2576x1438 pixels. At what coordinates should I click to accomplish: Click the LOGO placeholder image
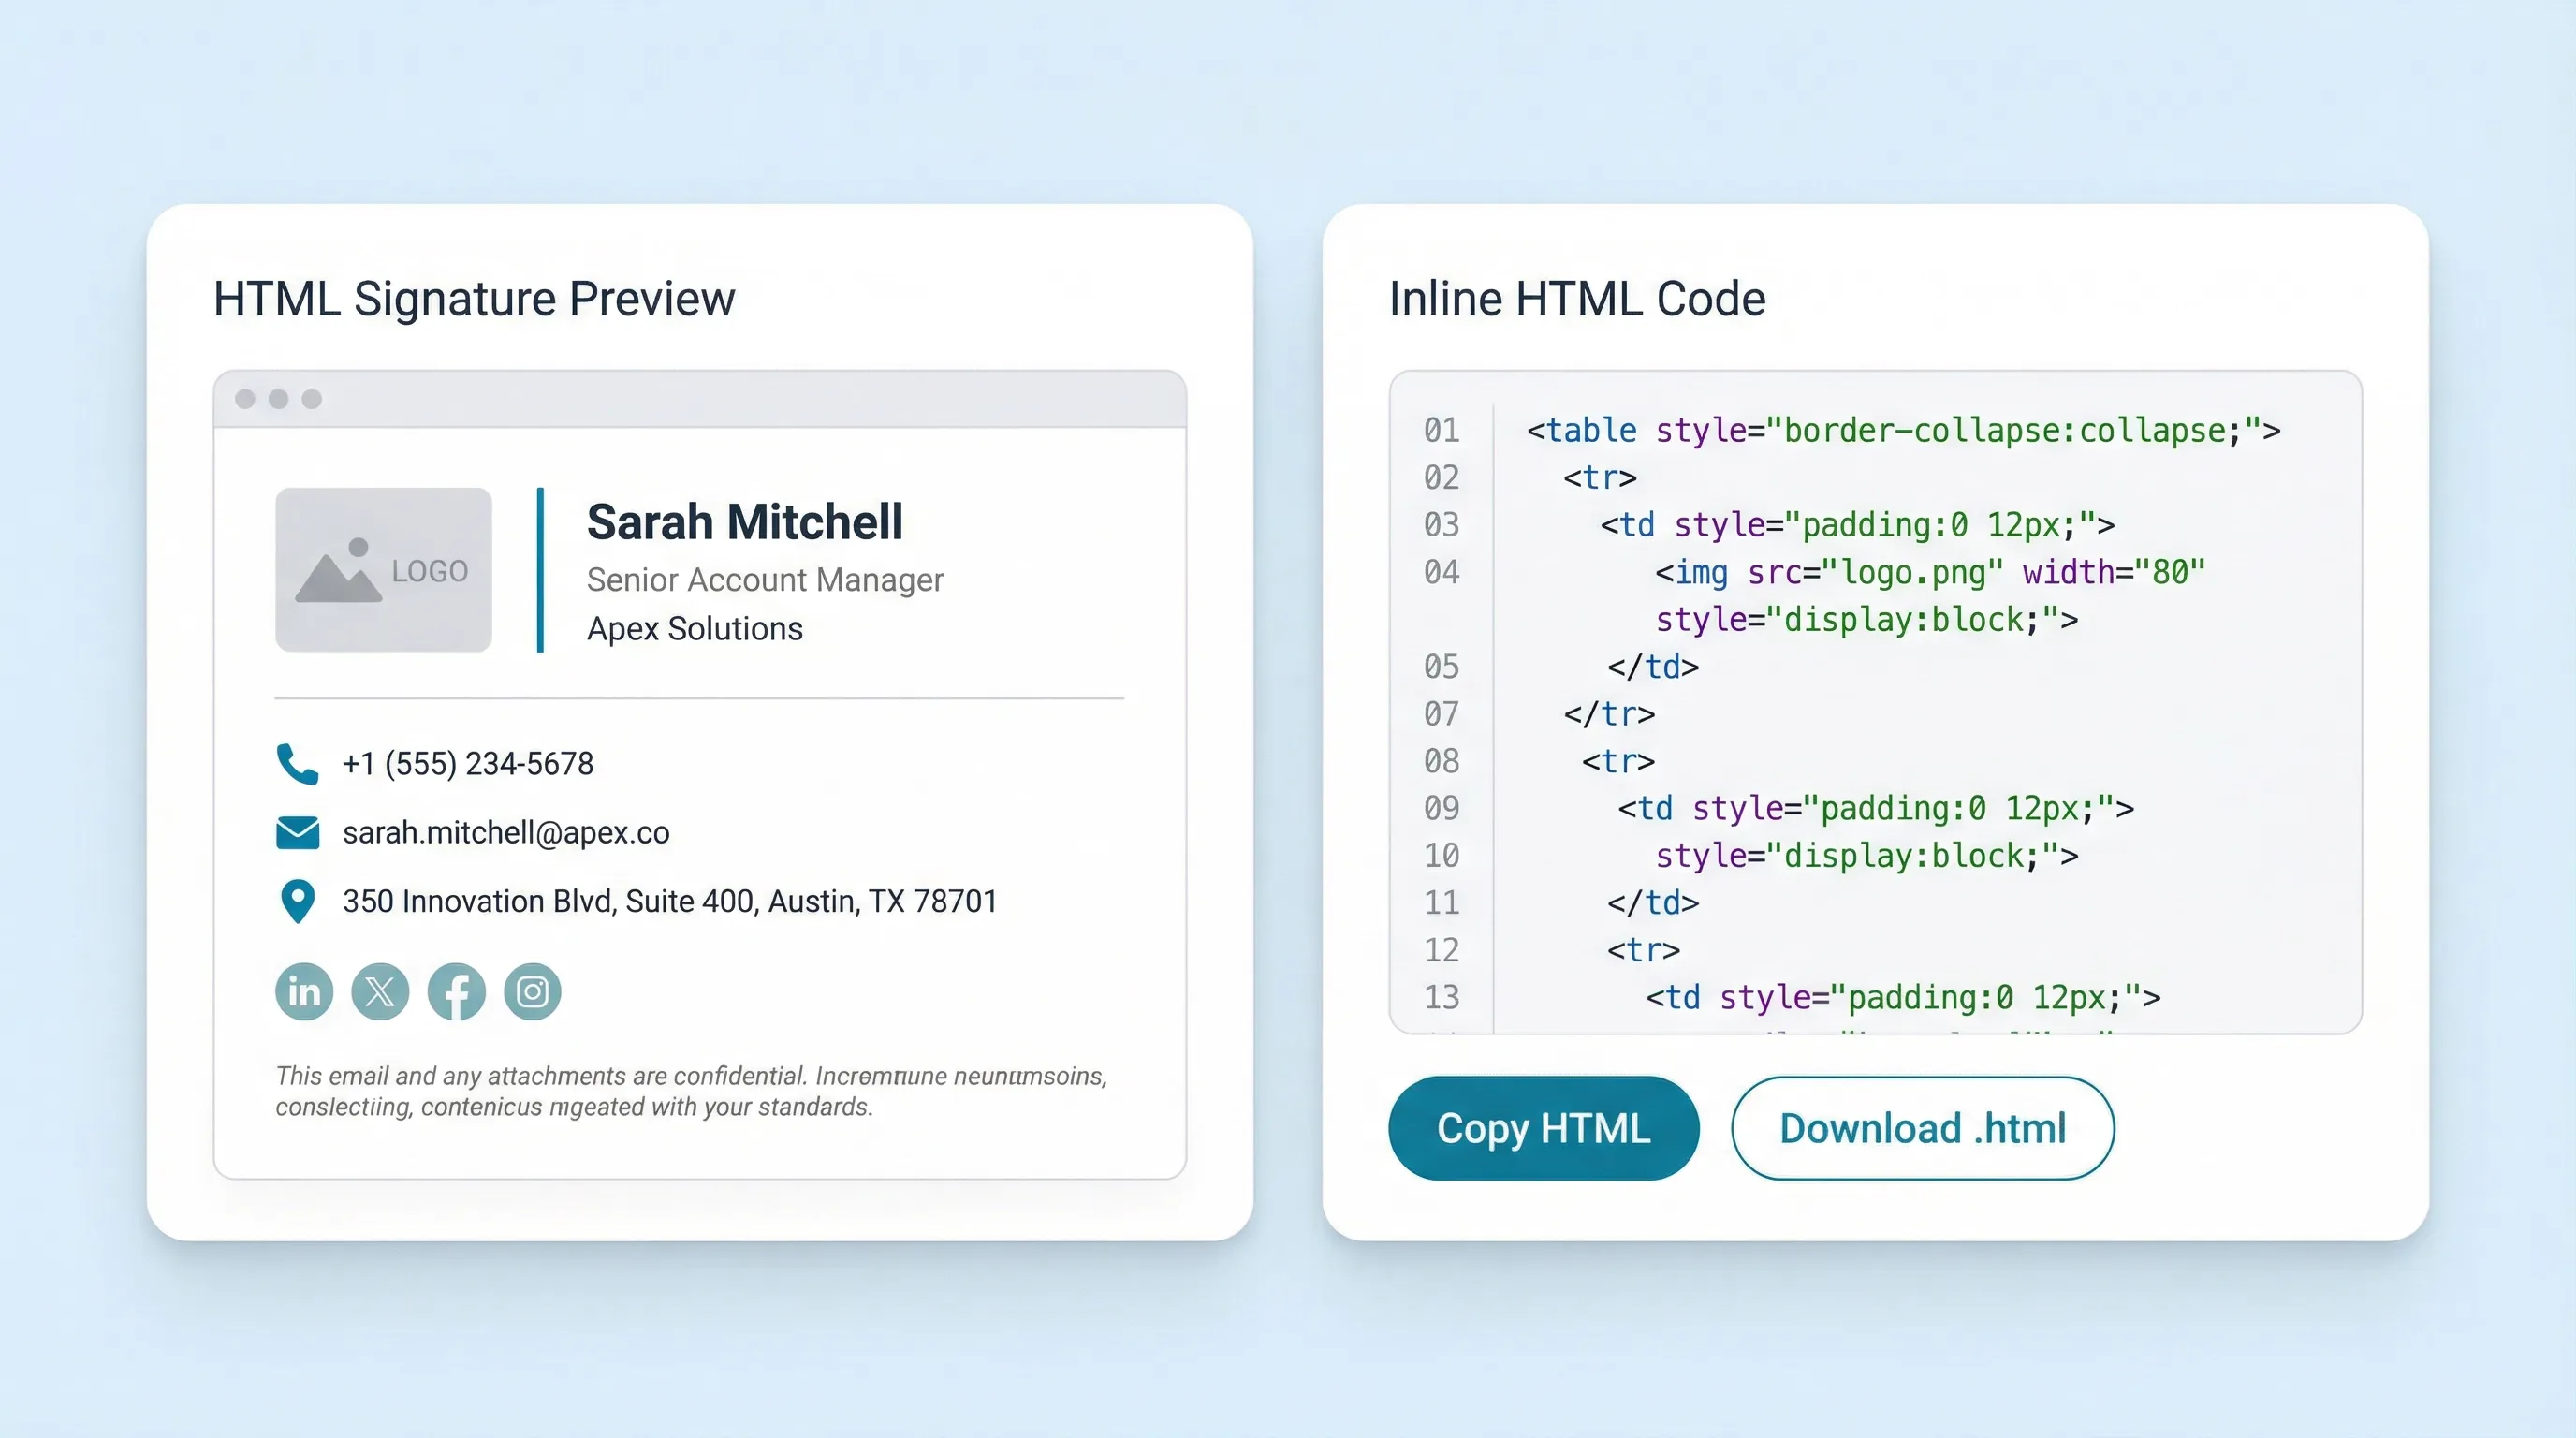coord(383,570)
